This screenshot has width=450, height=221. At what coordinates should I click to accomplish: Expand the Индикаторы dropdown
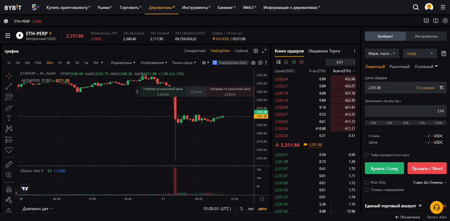coord(123,63)
